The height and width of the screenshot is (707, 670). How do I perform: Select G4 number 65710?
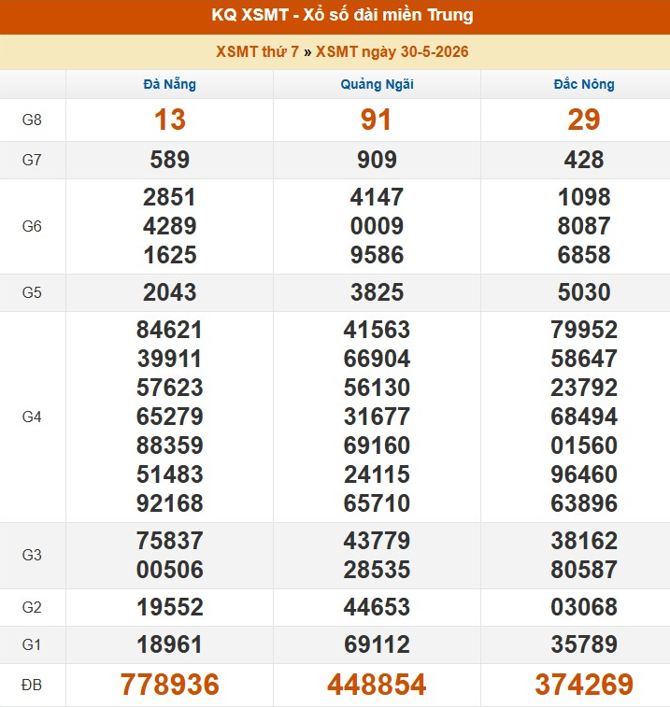pyautogui.click(x=377, y=503)
